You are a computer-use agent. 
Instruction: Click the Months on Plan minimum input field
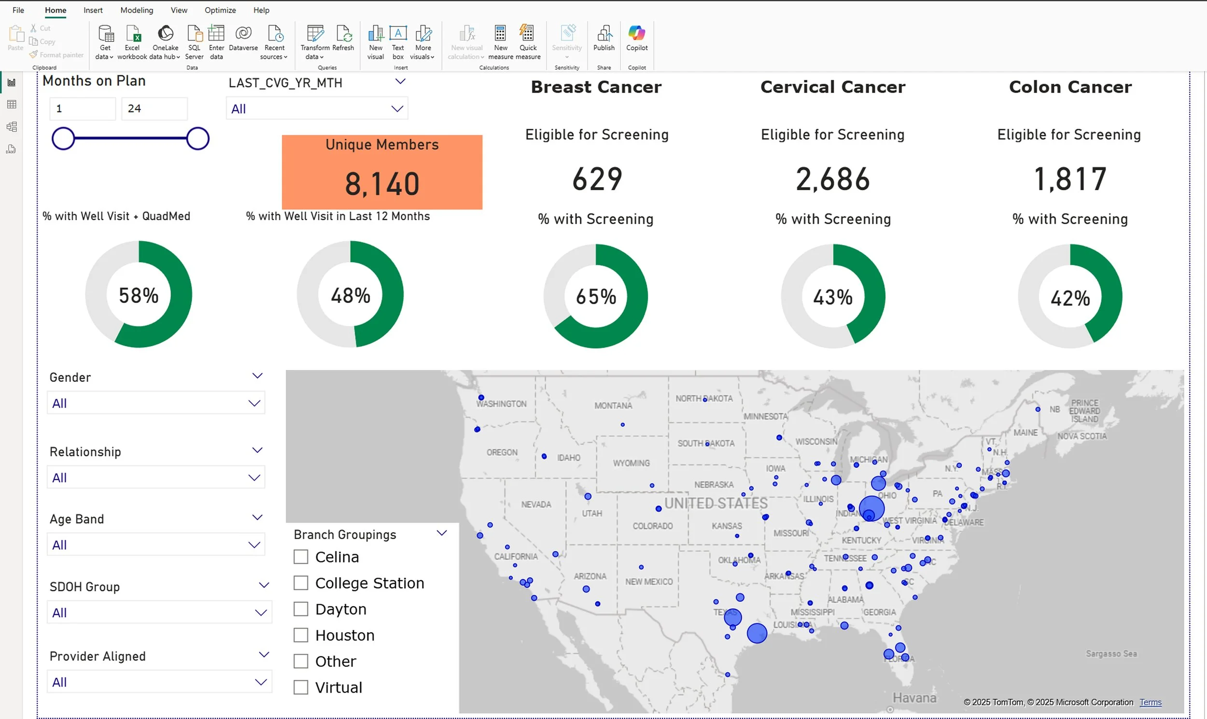[83, 109]
